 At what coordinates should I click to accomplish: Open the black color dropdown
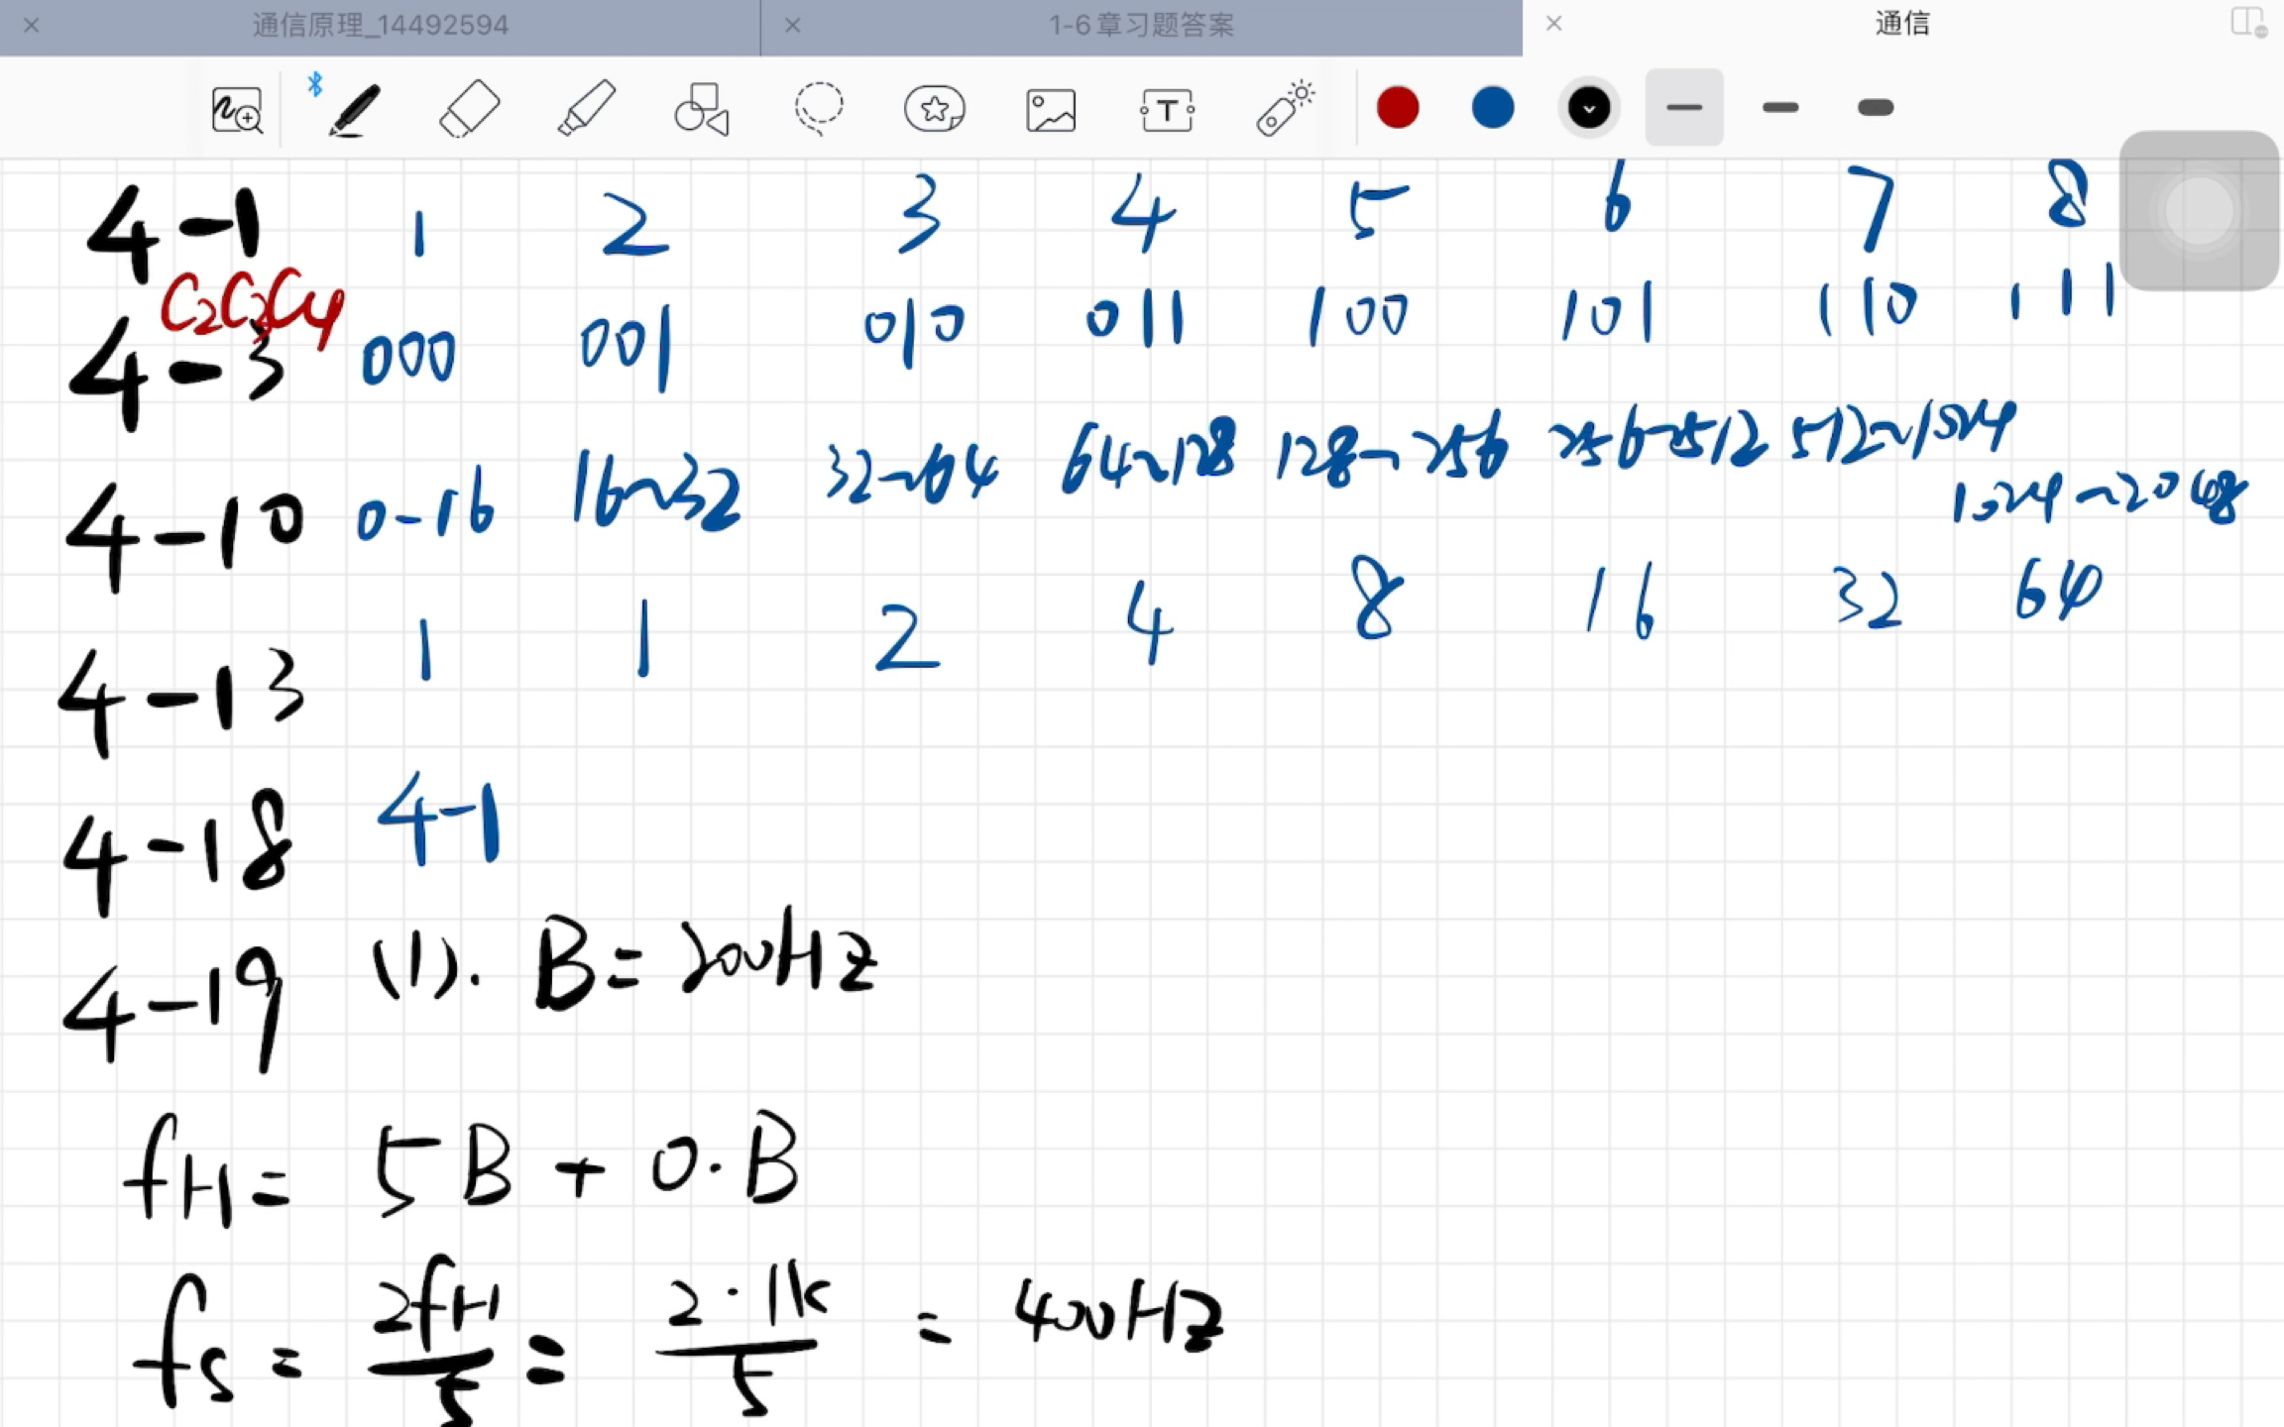coord(1588,107)
